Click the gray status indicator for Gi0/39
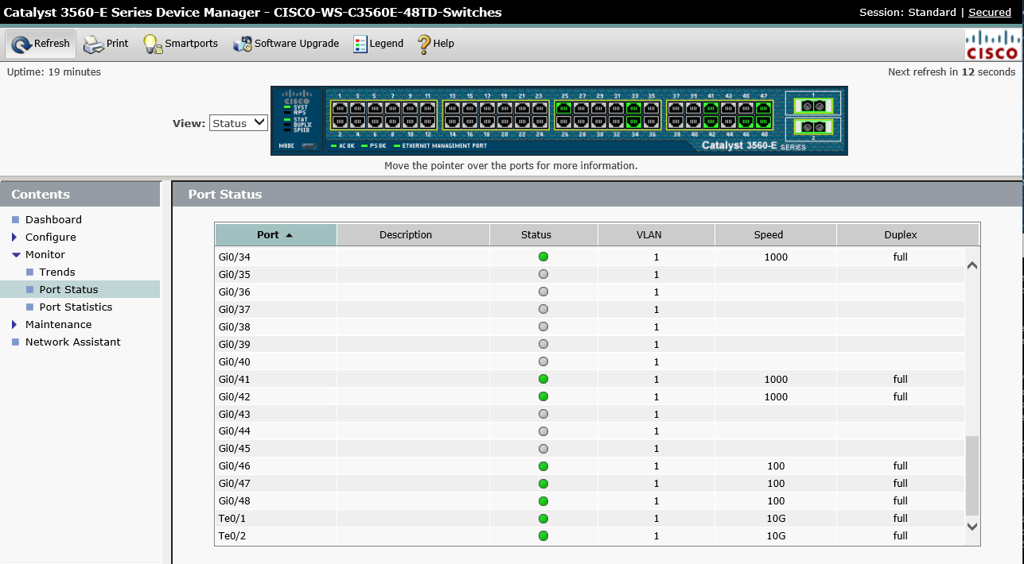Viewport: 1024px width, 564px height. (543, 344)
